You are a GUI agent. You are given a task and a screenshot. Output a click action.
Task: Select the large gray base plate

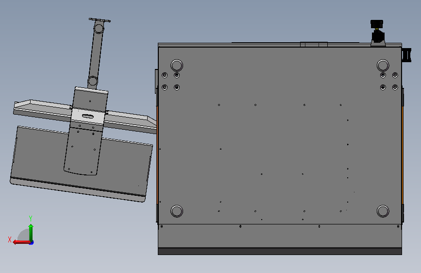tap(279, 135)
